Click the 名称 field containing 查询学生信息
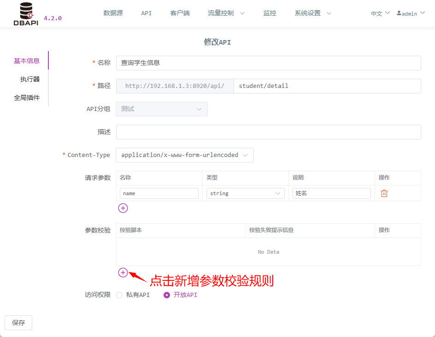Screen dimensions: 435x337 [269, 63]
